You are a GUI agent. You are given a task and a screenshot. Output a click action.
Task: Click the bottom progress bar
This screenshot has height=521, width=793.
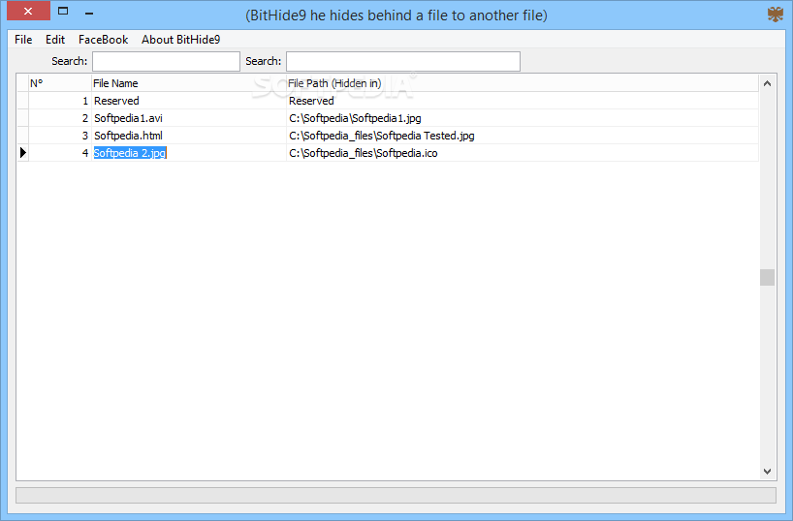[x=396, y=495]
